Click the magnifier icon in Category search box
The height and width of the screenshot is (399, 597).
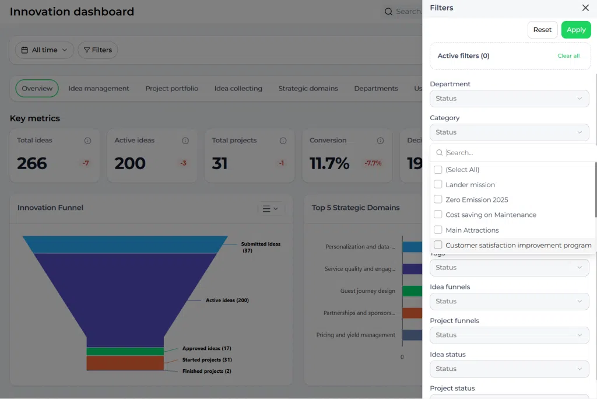click(x=440, y=152)
